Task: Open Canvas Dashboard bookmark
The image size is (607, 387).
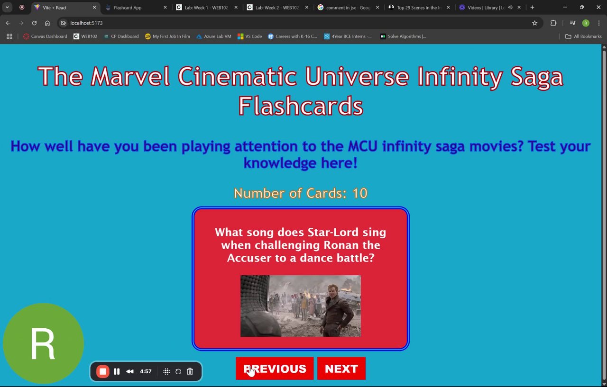Action: [x=45, y=36]
